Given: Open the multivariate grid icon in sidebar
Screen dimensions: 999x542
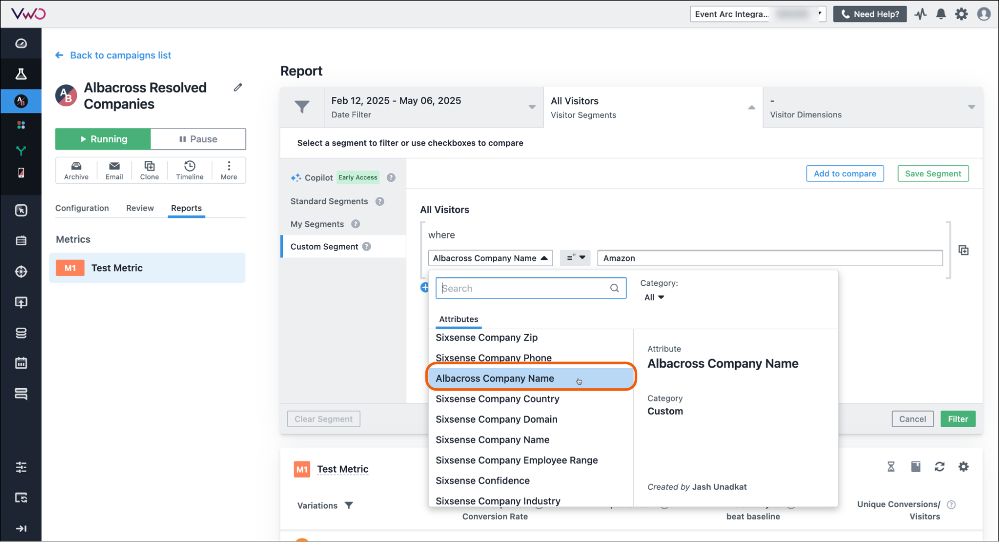Looking at the screenshot, I should [21, 125].
